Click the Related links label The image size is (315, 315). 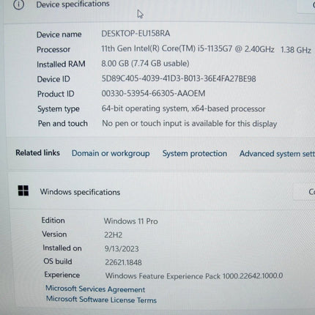[x=38, y=153]
